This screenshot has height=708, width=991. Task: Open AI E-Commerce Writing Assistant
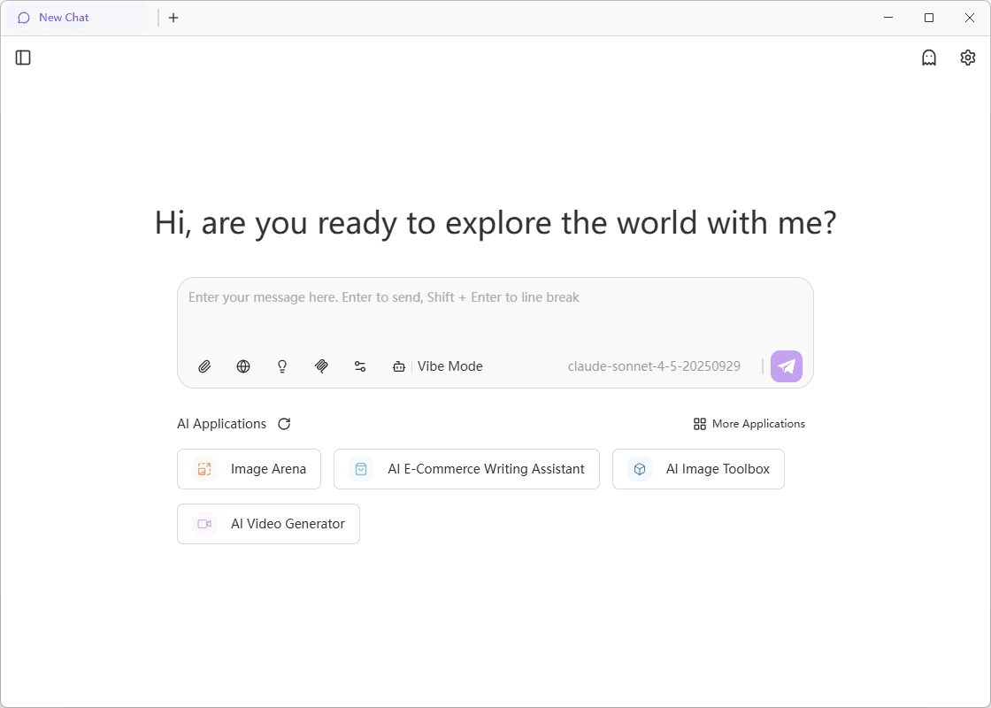point(466,469)
